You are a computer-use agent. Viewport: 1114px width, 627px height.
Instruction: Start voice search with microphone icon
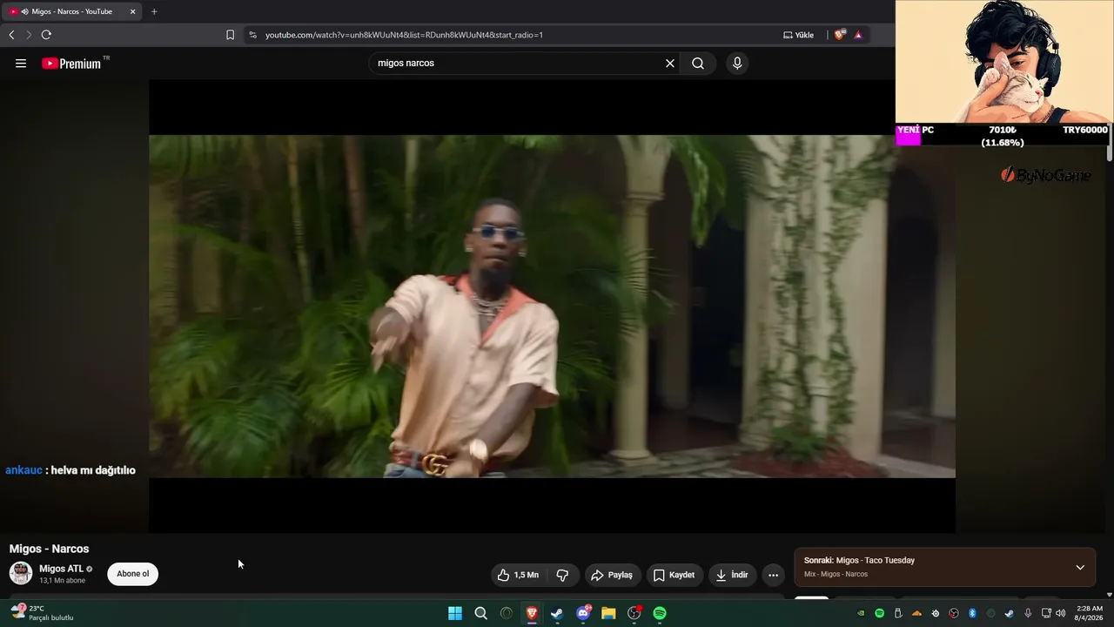[x=737, y=64]
